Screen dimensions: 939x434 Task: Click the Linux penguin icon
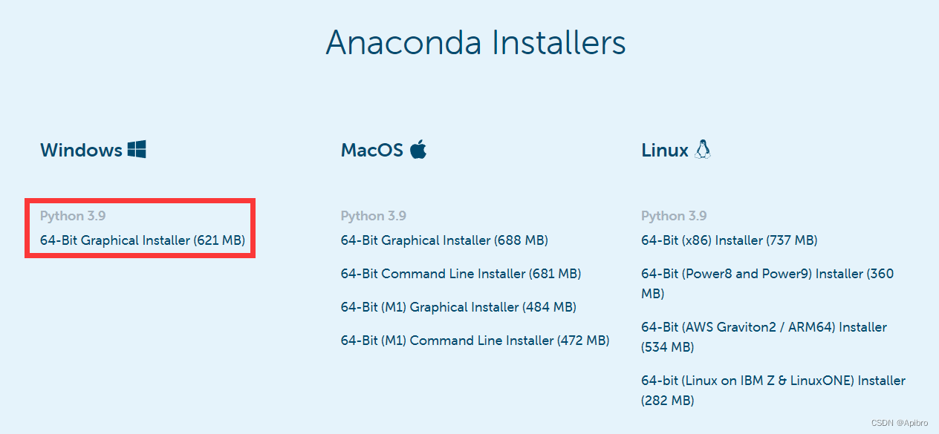coord(703,148)
